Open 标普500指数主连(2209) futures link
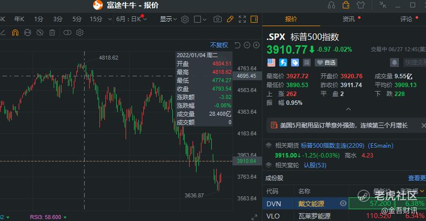This screenshot has height=221, width=426. 347,146
